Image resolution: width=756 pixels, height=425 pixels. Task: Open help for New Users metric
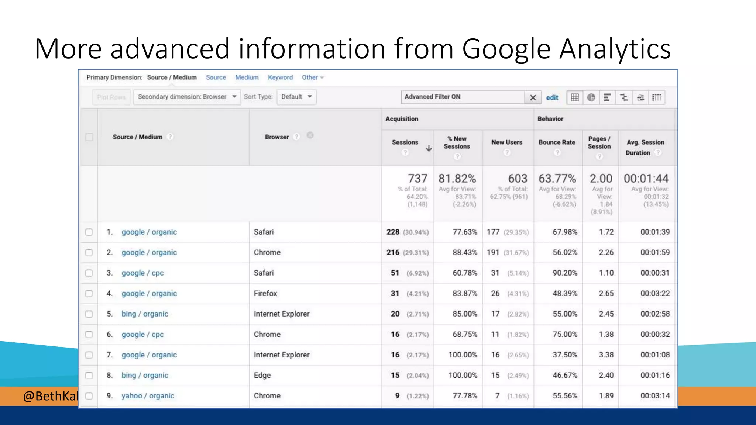507,152
